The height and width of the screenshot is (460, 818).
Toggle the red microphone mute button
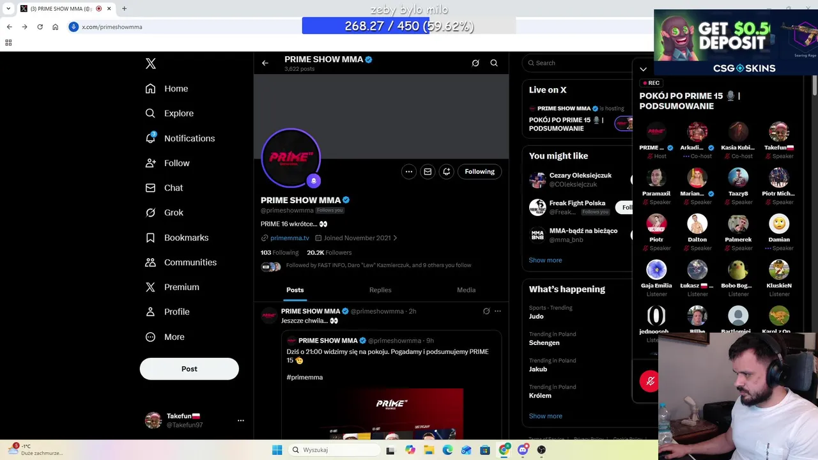click(x=650, y=381)
